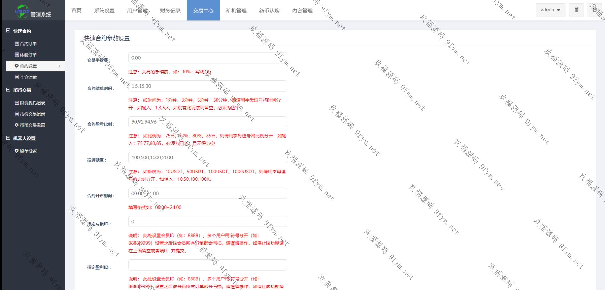This screenshot has width=605, height=290.
Task: Click the trash icon in the top bar
Action: [576, 10]
